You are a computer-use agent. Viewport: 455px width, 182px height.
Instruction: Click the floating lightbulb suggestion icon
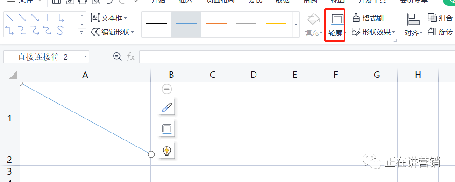click(x=167, y=151)
